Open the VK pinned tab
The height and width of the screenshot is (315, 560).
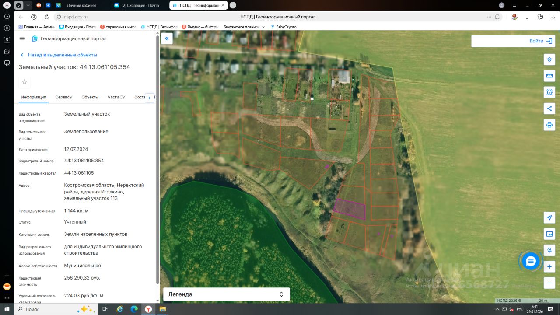tap(48, 5)
